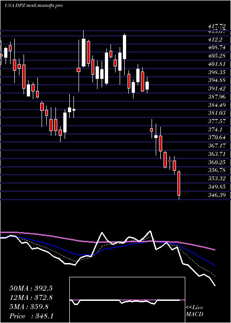Select the 405.28 price level label
Viewport: 231px width, 323px height.
(216, 56)
